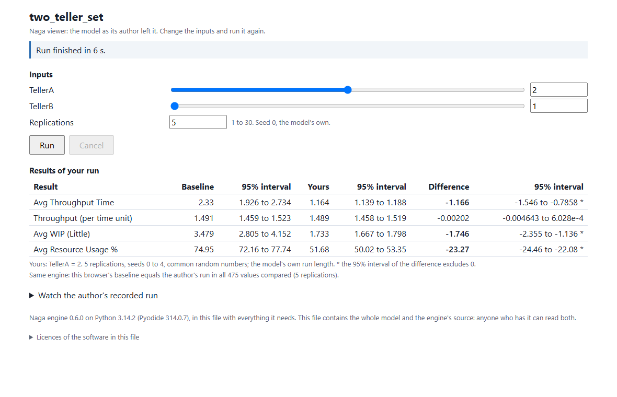
Task: Click interval '-2.355 to -1.136 *'
Action: click(x=551, y=234)
